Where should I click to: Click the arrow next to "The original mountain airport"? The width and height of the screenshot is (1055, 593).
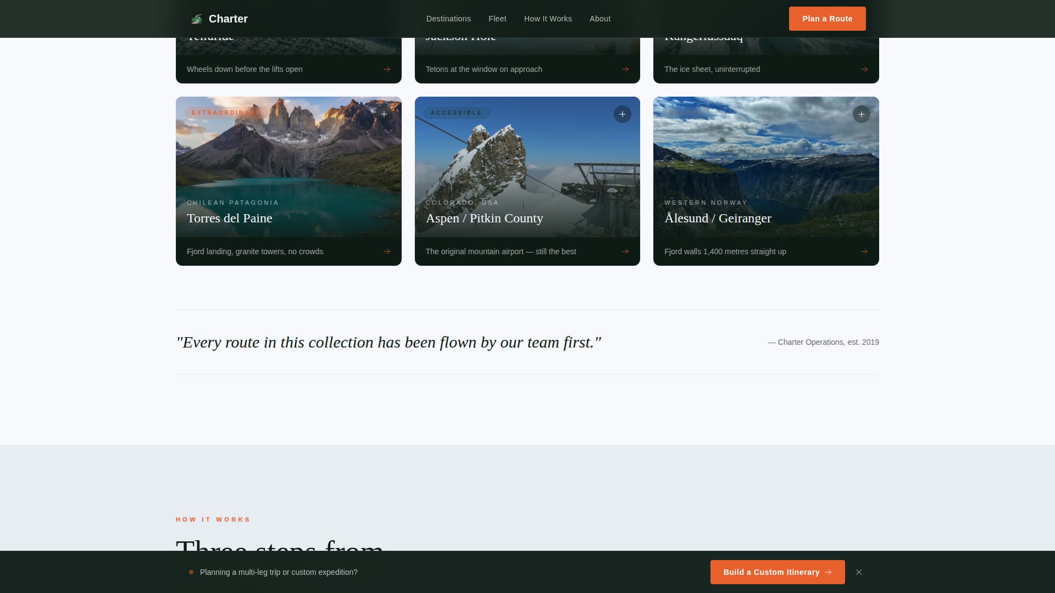625,251
